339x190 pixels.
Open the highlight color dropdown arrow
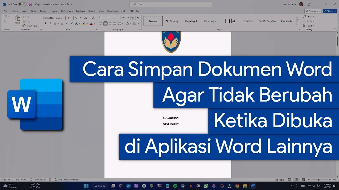pyautogui.click(x=87, y=23)
